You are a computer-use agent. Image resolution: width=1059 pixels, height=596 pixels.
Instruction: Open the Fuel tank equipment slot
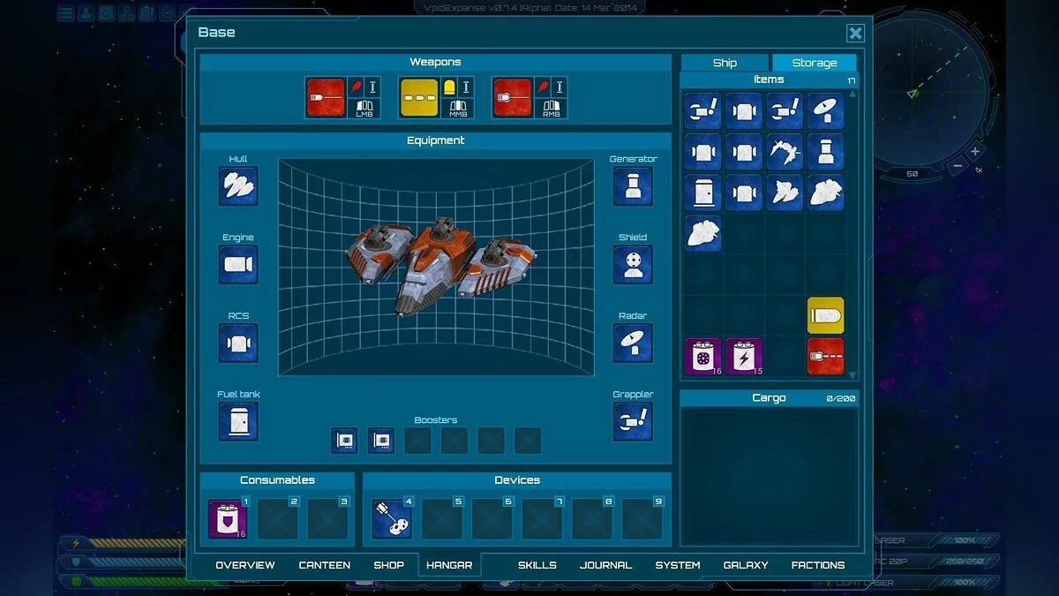238,421
